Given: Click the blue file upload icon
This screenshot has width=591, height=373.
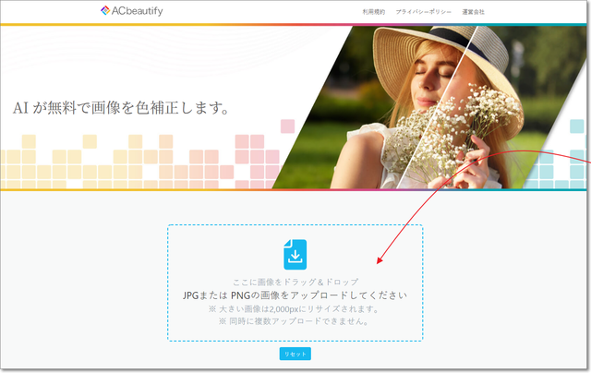Looking at the screenshot, I should point(295,254).
